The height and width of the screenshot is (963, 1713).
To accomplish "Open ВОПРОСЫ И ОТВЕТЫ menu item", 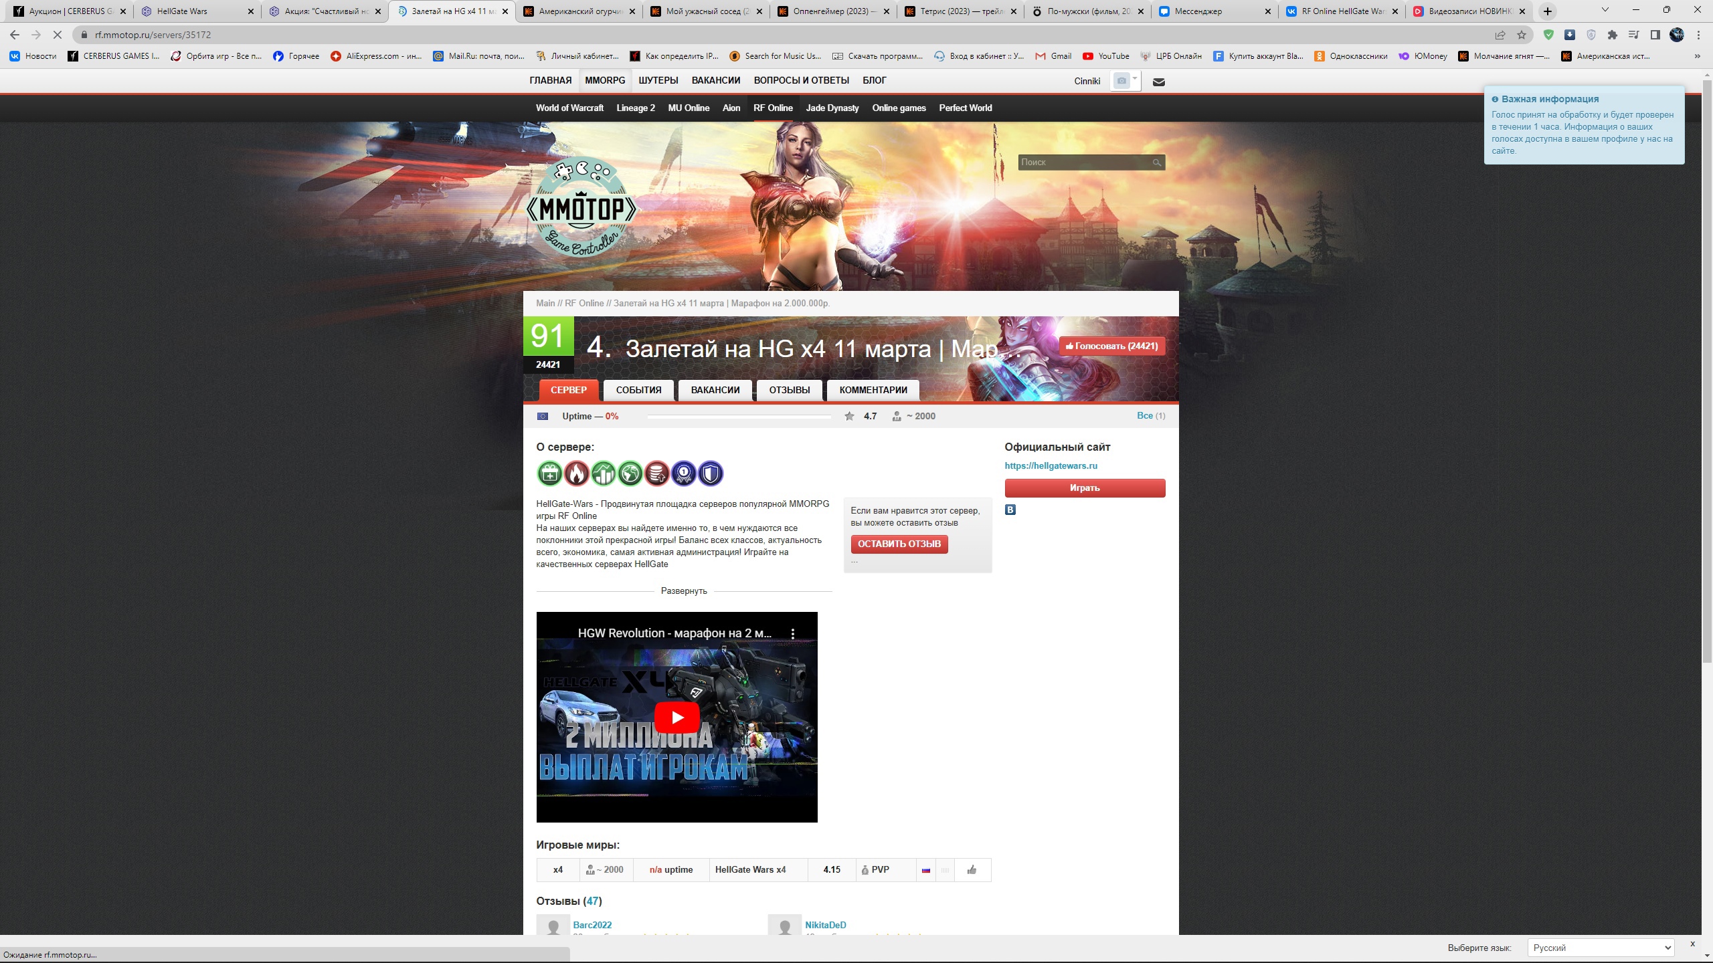I will [x=802, y=80].
